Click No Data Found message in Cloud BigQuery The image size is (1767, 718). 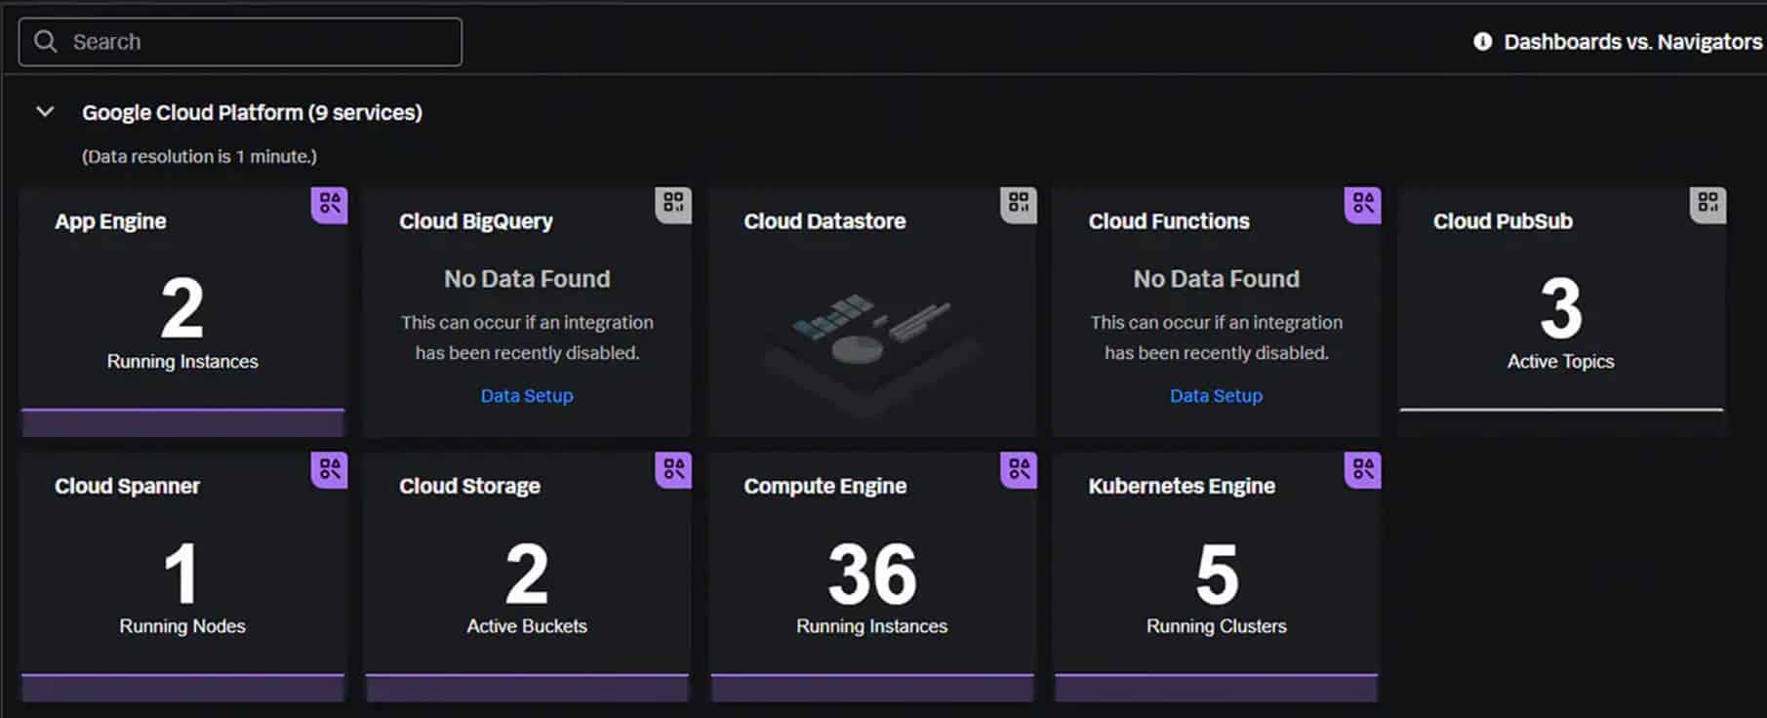(527, 279)
